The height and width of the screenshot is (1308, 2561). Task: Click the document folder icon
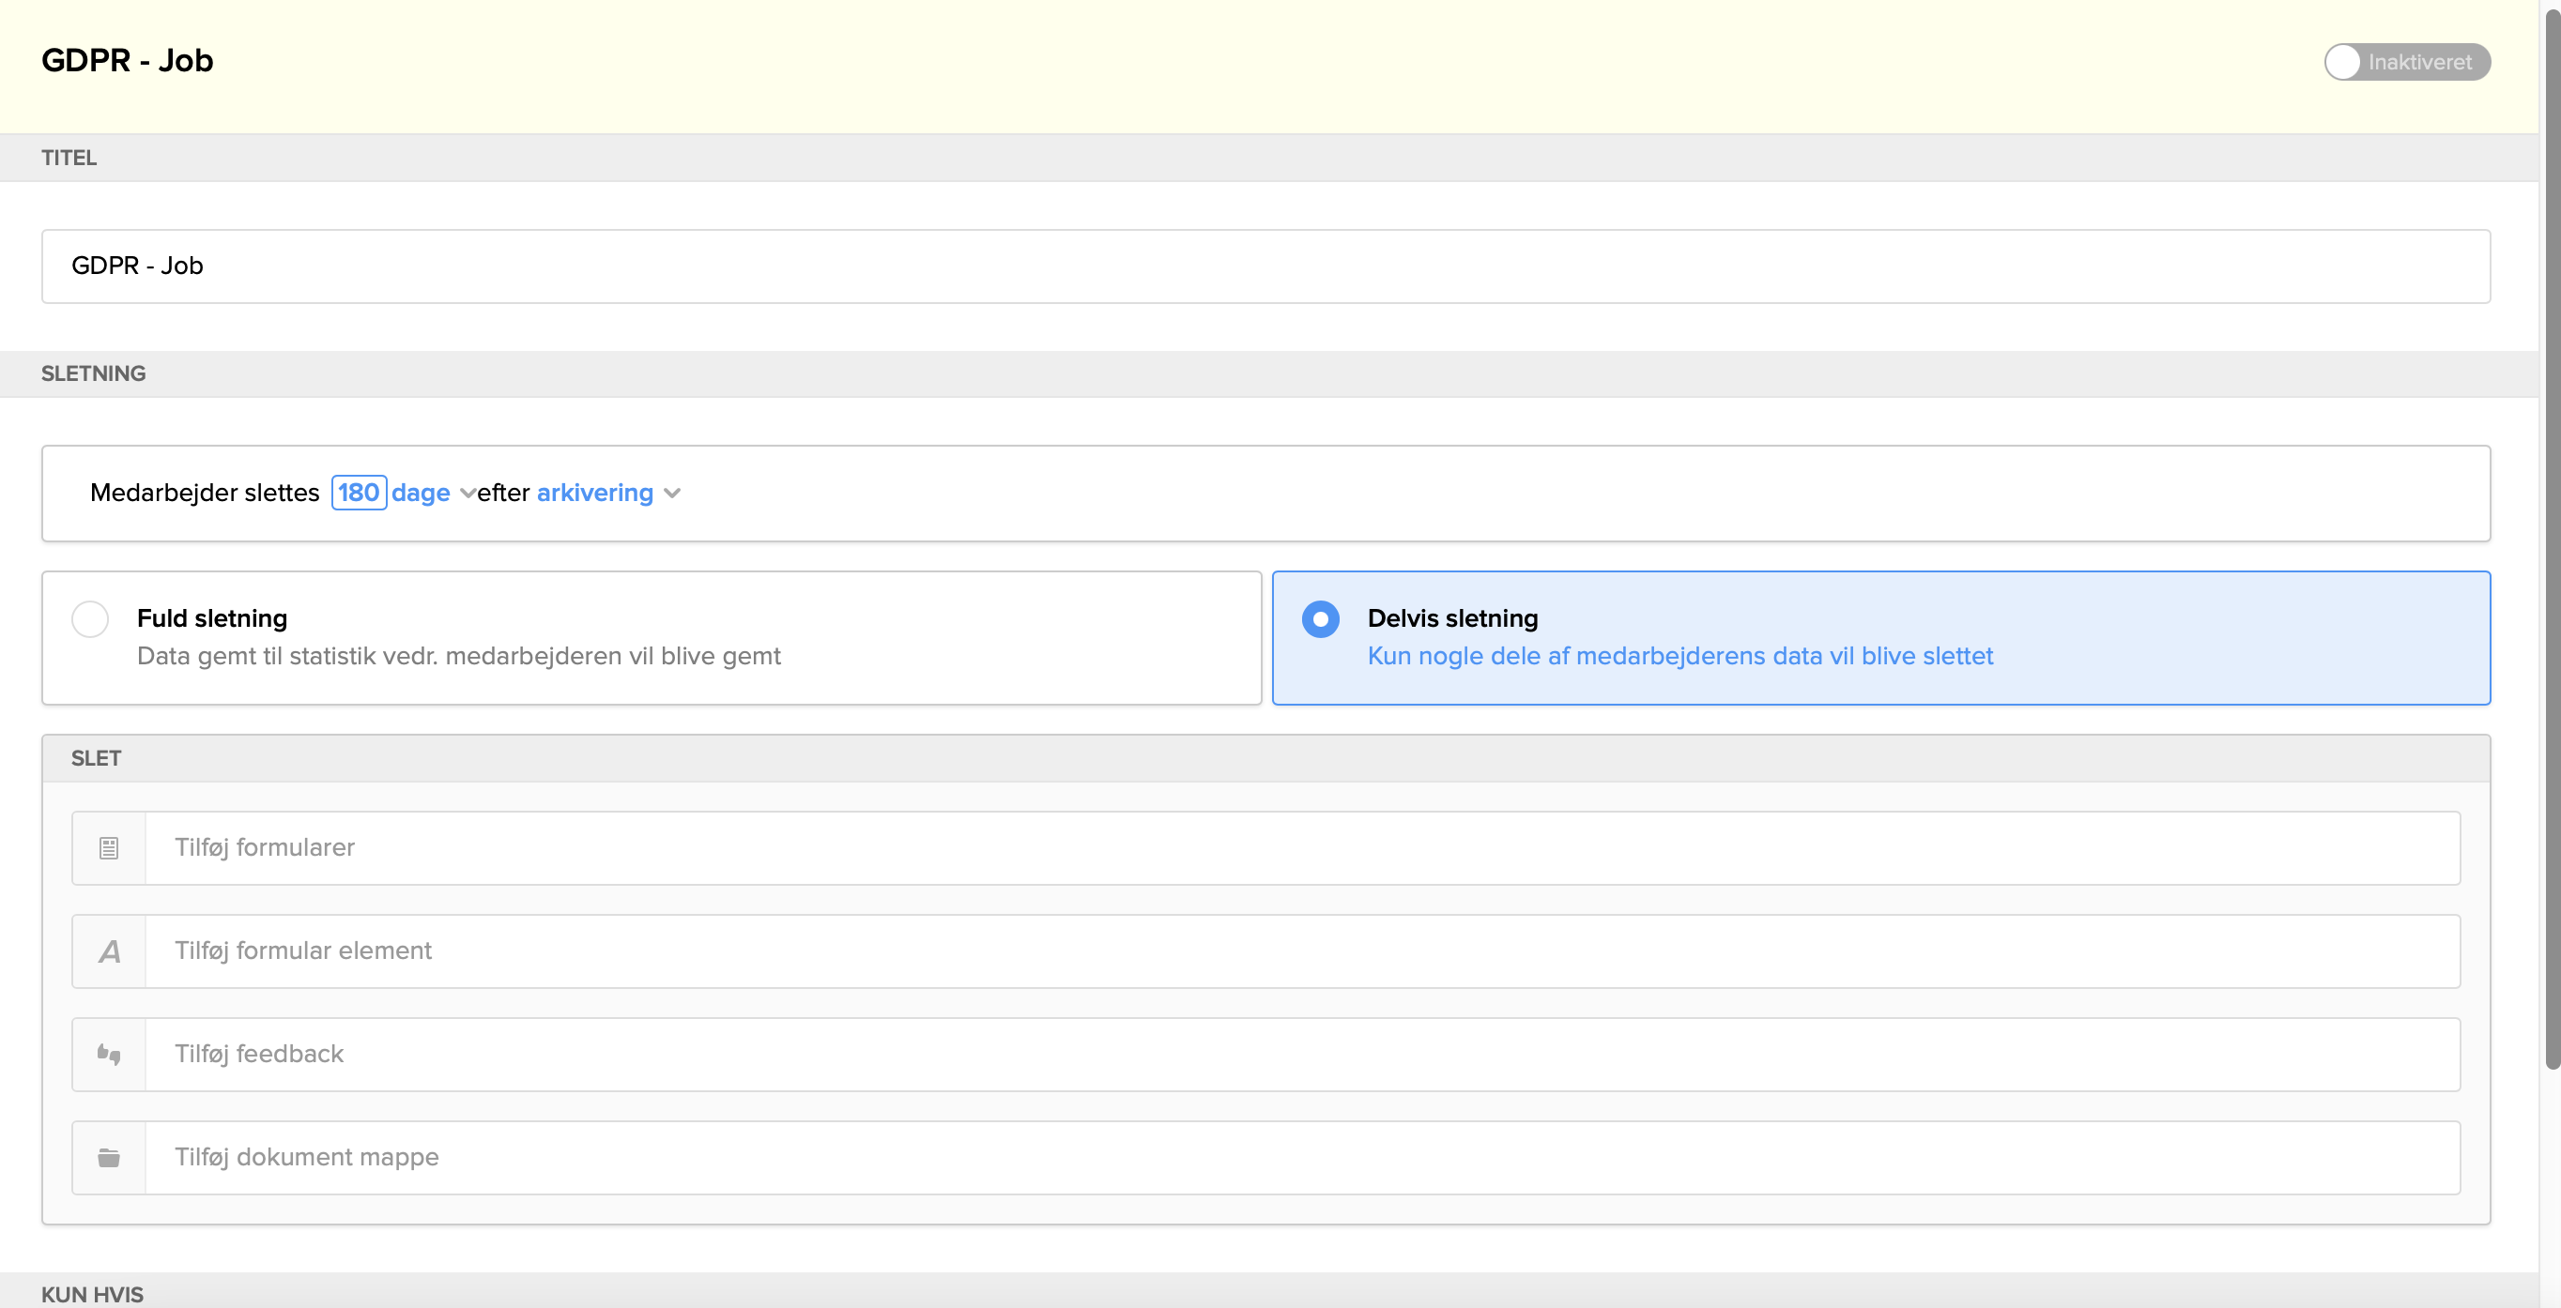coord(109,1158)
